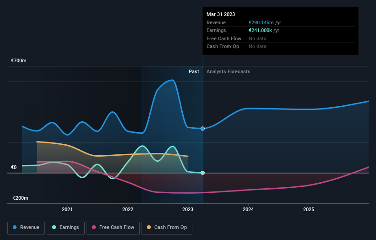Viewport: 376px width, 240px height.
Task: Click the Cash From Op tooltip row label
Action: tap(223, 47)
